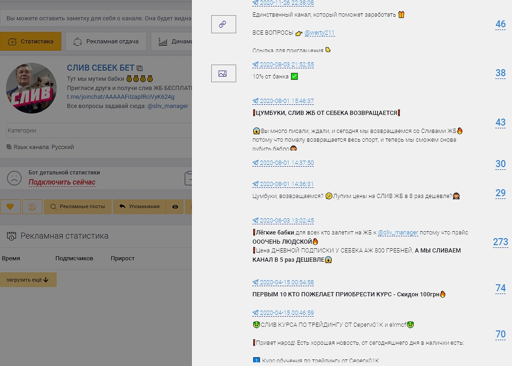The image size is (512, 366).
Task: Click the 273 views count
Action: (500, 242)
